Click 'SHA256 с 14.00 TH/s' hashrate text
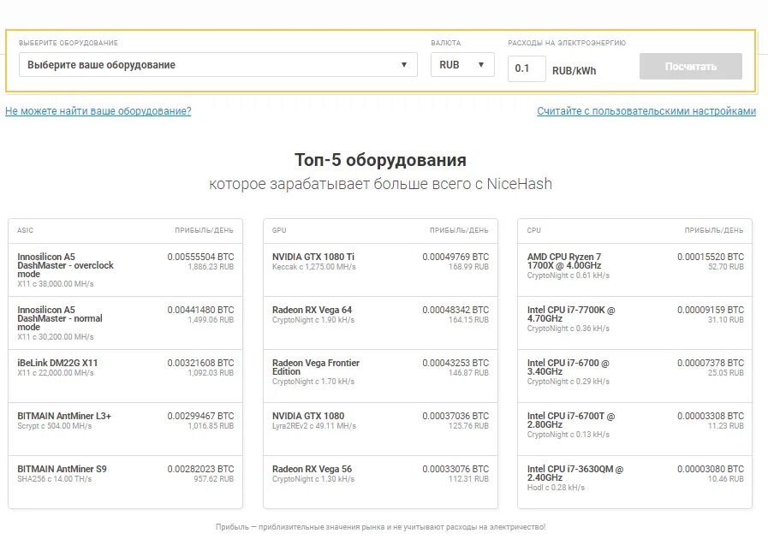Image resolution: width=768 pixels, height=539 pixels. click(x=54, y=479)
